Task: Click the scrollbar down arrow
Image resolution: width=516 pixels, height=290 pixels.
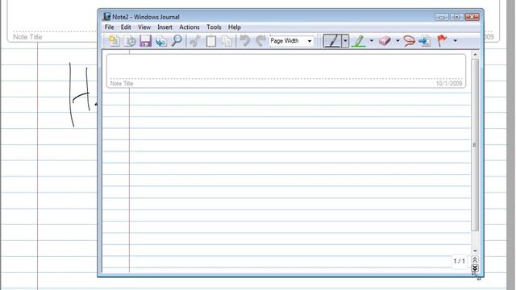Action: pos(475,251)
